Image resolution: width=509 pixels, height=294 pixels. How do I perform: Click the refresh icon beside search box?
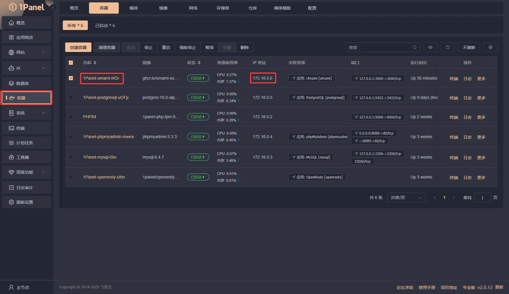[447, 48]
